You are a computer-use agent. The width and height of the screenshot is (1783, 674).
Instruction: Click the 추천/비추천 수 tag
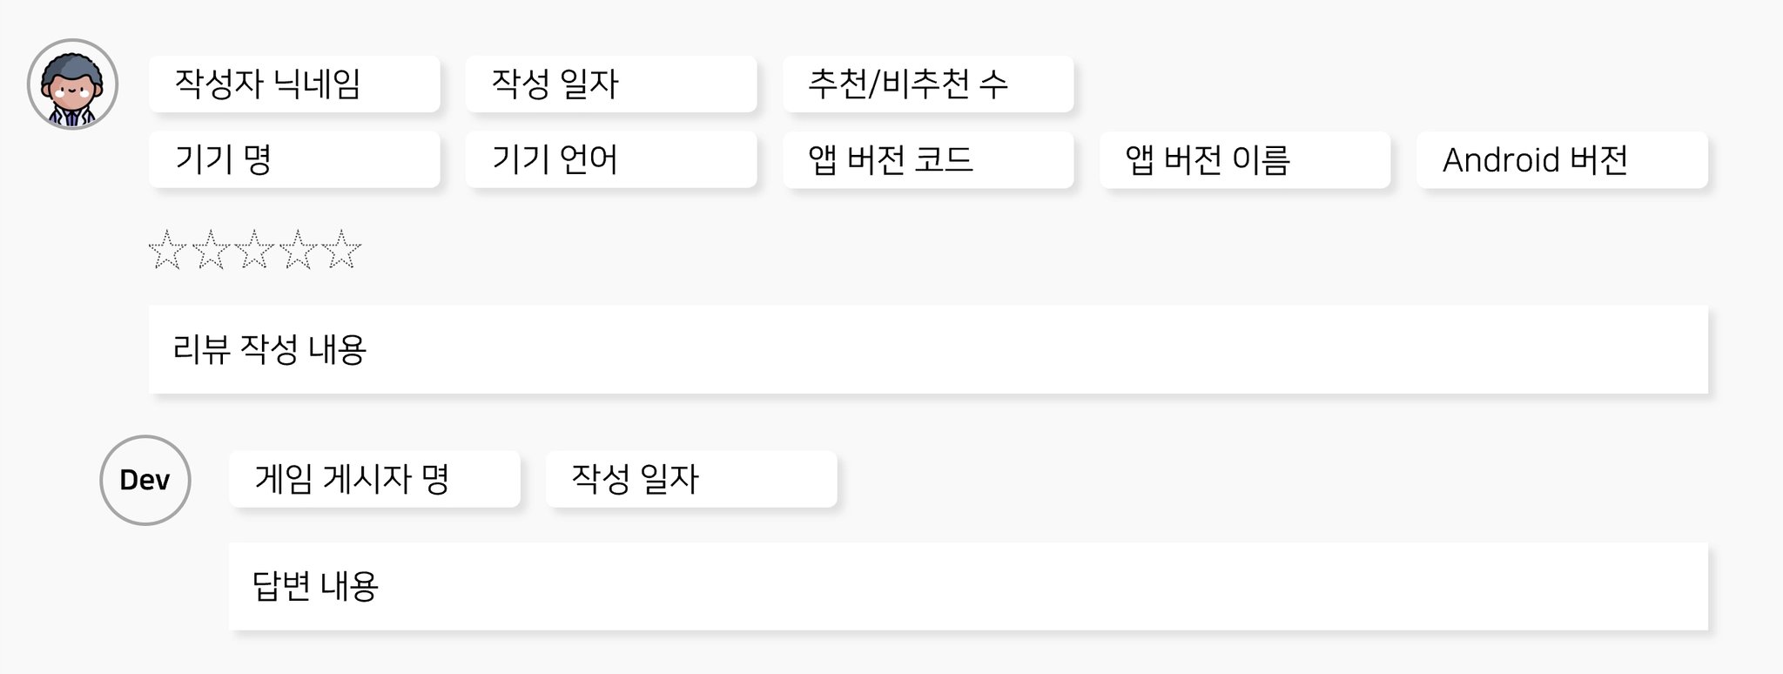(928, 84)
